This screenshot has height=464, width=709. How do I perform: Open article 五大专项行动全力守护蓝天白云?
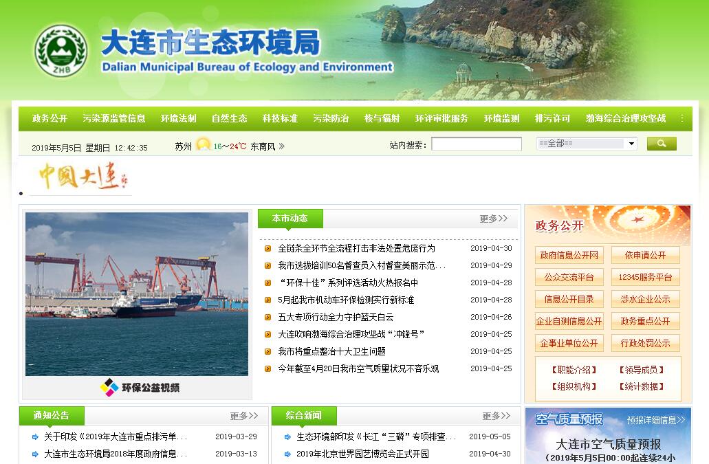tap(336, 317)
